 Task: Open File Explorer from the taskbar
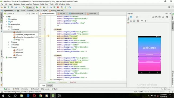[22, 96]
